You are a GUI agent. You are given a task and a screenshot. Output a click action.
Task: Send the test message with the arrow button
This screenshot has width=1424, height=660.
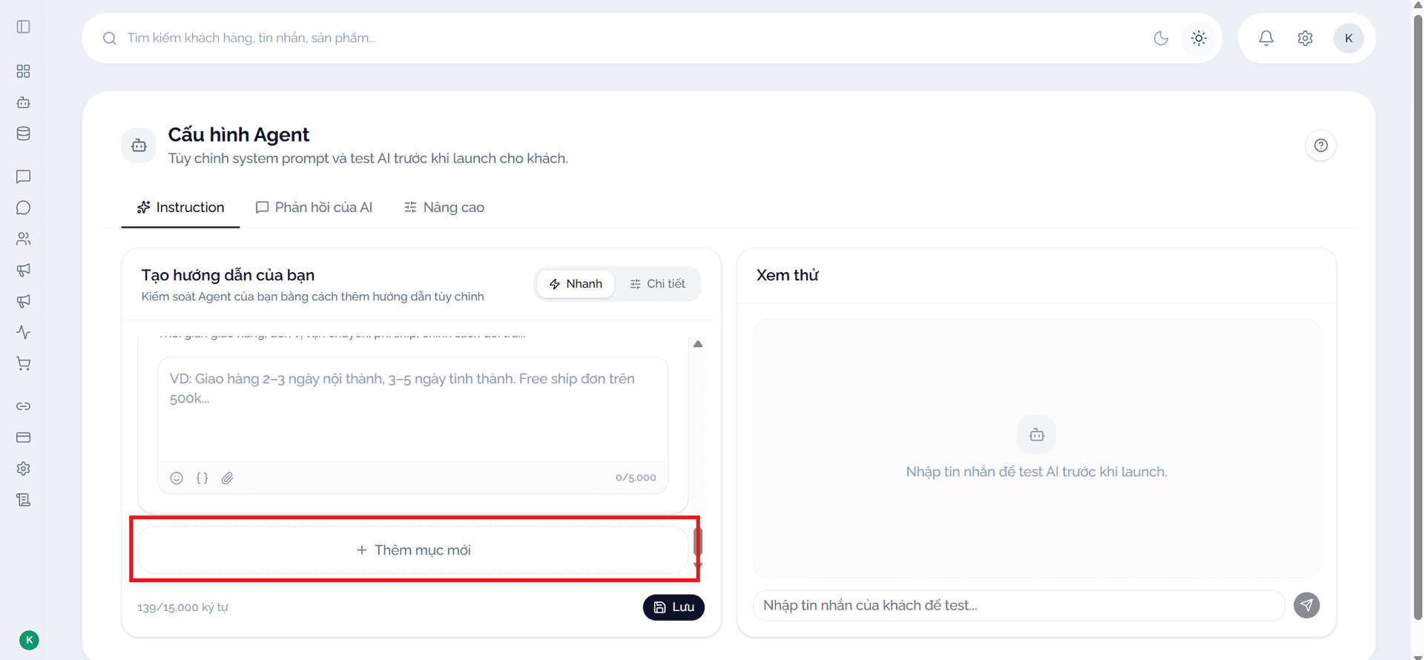click(x=1307, y=605)
